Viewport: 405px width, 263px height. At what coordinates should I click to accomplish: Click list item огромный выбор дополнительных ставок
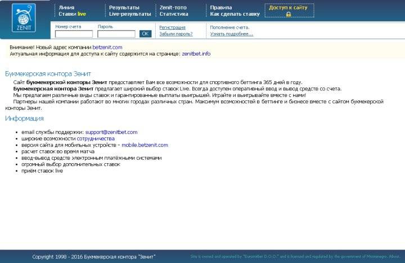click(x=71, y=164)
